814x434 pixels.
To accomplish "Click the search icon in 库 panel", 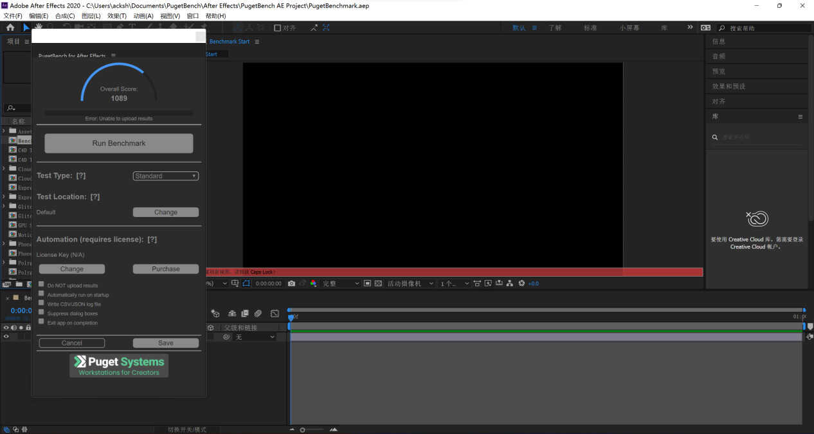I will click(715, 137).
